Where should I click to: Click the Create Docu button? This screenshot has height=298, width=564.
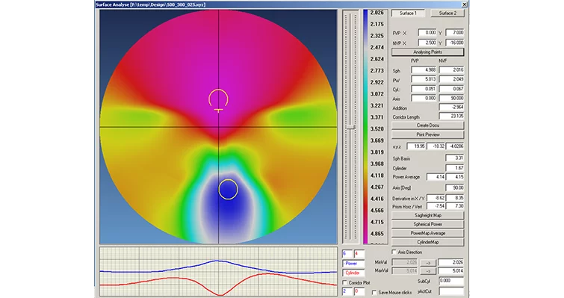click(x=428, y=125)
